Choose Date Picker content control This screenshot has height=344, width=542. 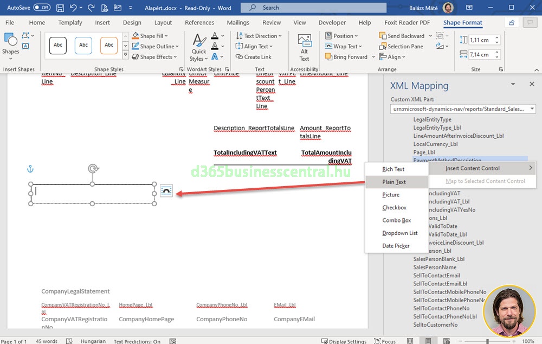click(x=396, y=246)
